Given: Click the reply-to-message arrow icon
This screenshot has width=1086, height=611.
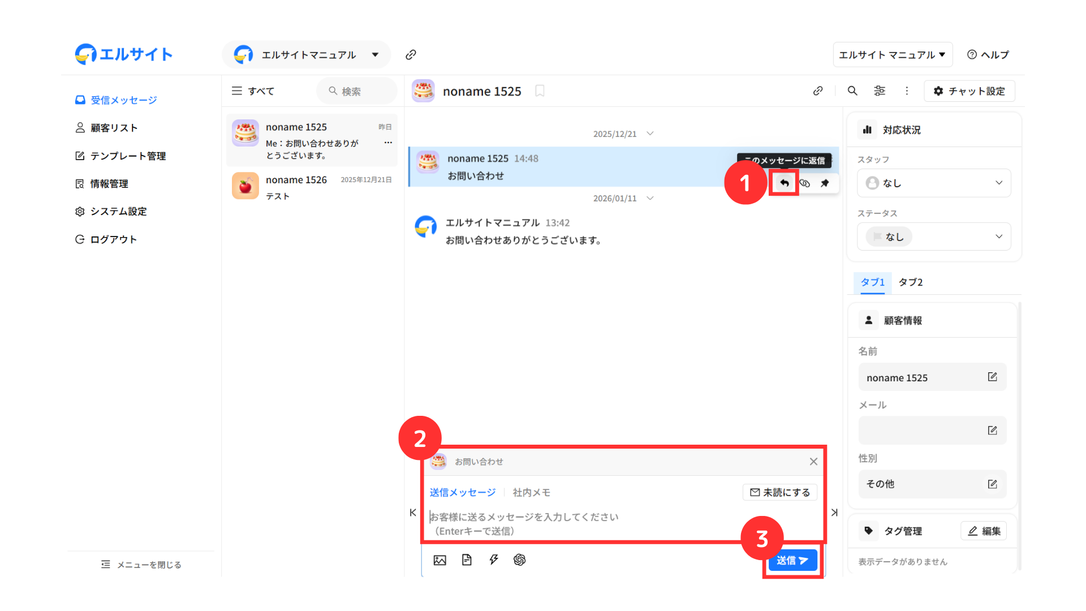Looking at the screenshot, I should point(784,183).
